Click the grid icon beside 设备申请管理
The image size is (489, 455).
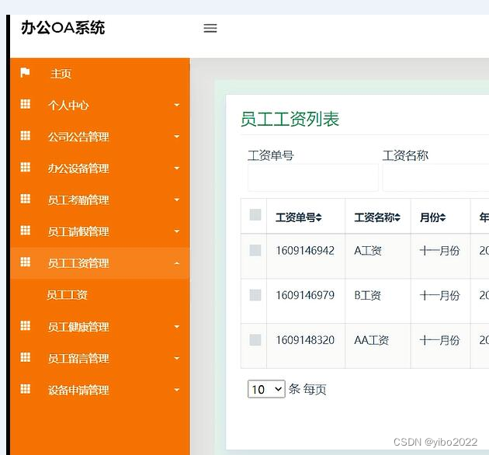[26, 389]
